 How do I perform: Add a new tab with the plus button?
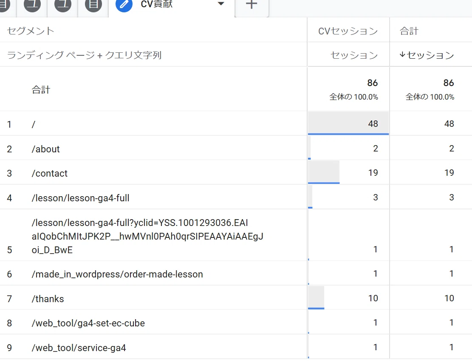[252, 5]
